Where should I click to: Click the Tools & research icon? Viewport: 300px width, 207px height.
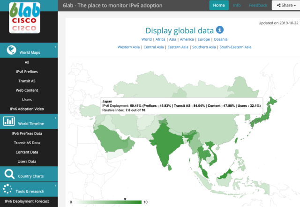[x=8, y=189]
